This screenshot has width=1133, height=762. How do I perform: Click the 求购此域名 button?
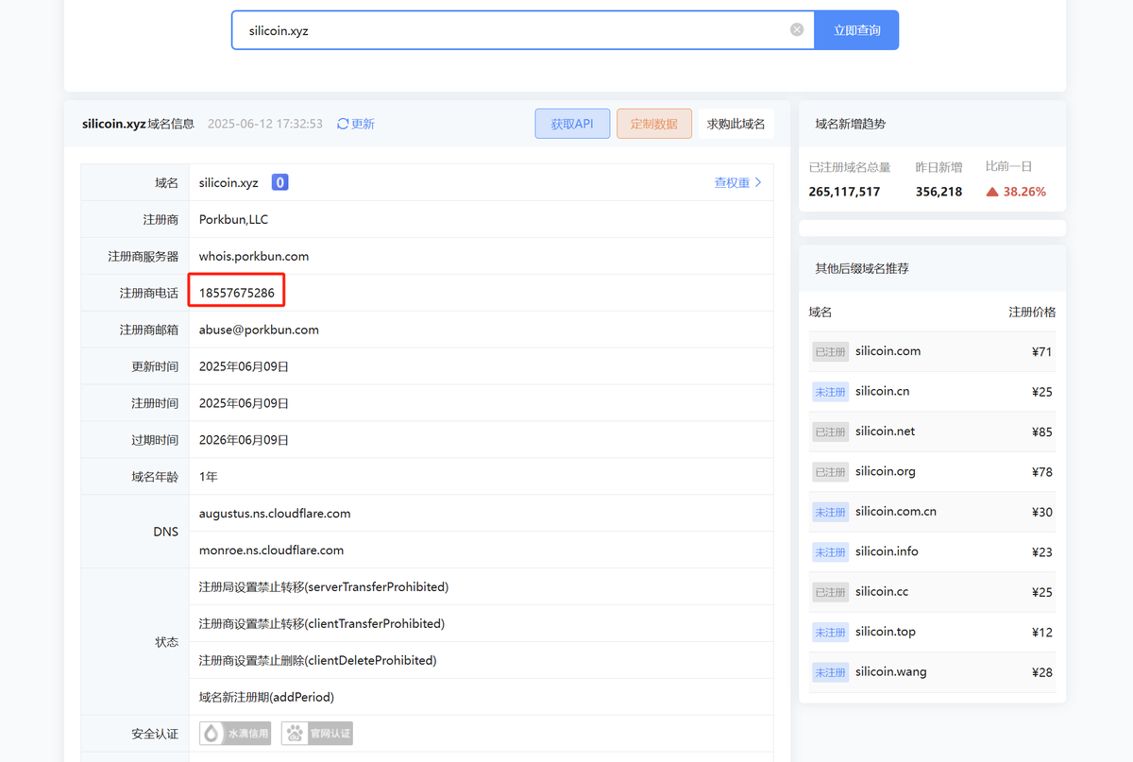click(736, 124)
